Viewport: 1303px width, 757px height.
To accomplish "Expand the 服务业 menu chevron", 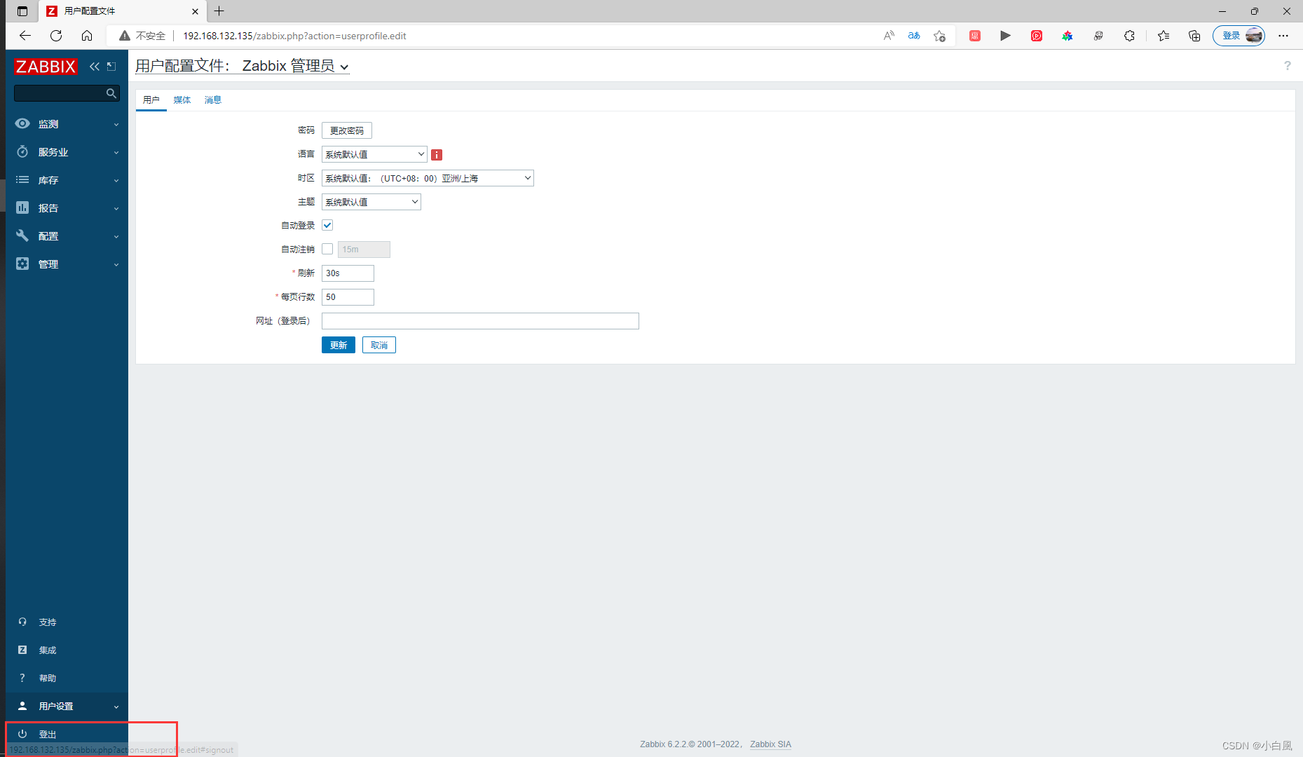I will [x=116, y=153].
